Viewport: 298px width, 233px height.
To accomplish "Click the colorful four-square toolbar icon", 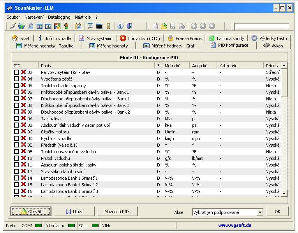I will coord(57,26).
